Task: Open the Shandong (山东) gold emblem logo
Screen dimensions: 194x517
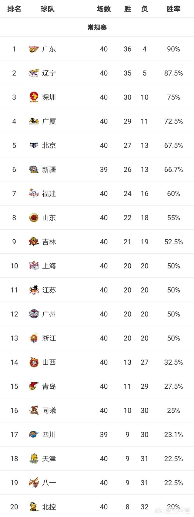Action: (34, 218)
